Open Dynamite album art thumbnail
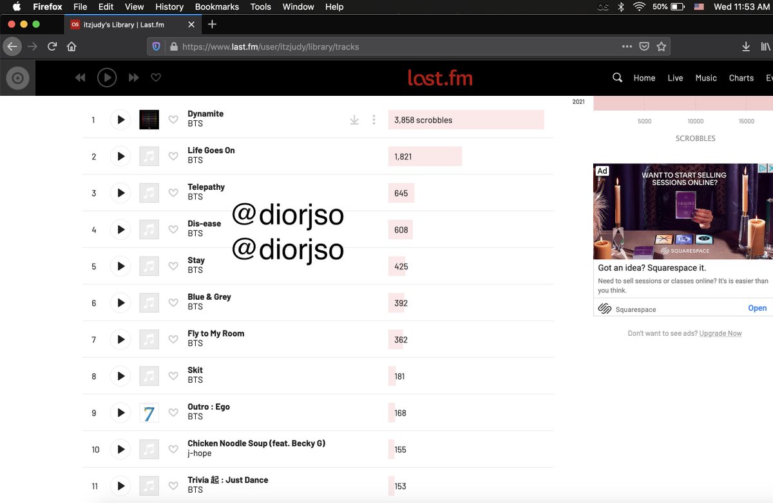The width and height of the screenshot is (773, 503). pos(149,120)
